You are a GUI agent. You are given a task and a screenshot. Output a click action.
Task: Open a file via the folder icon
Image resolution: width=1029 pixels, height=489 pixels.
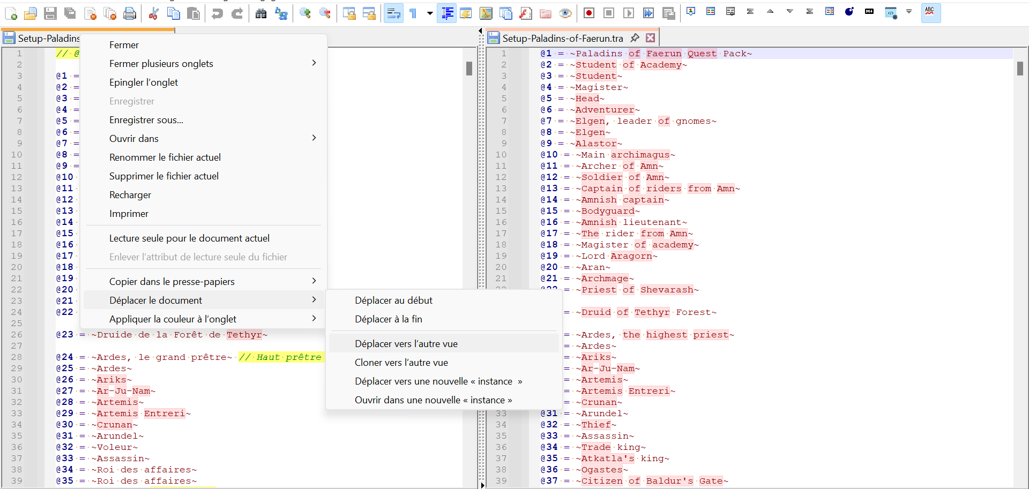[31, 13]
